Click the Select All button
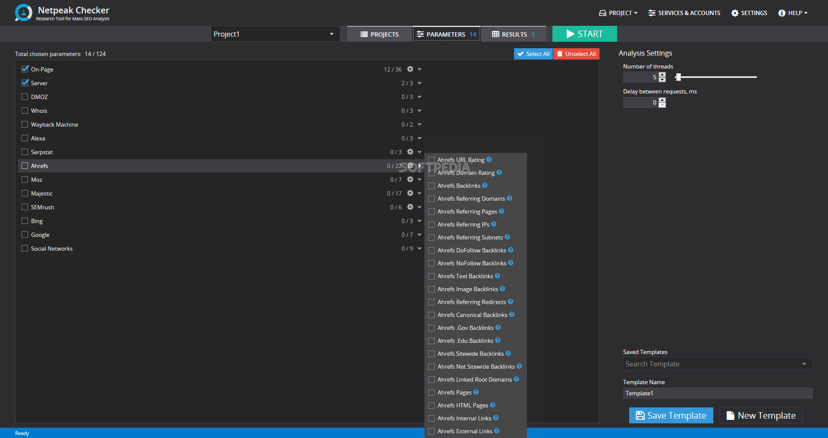The height and width of the screenshot is (438, 828). [533, 54]
